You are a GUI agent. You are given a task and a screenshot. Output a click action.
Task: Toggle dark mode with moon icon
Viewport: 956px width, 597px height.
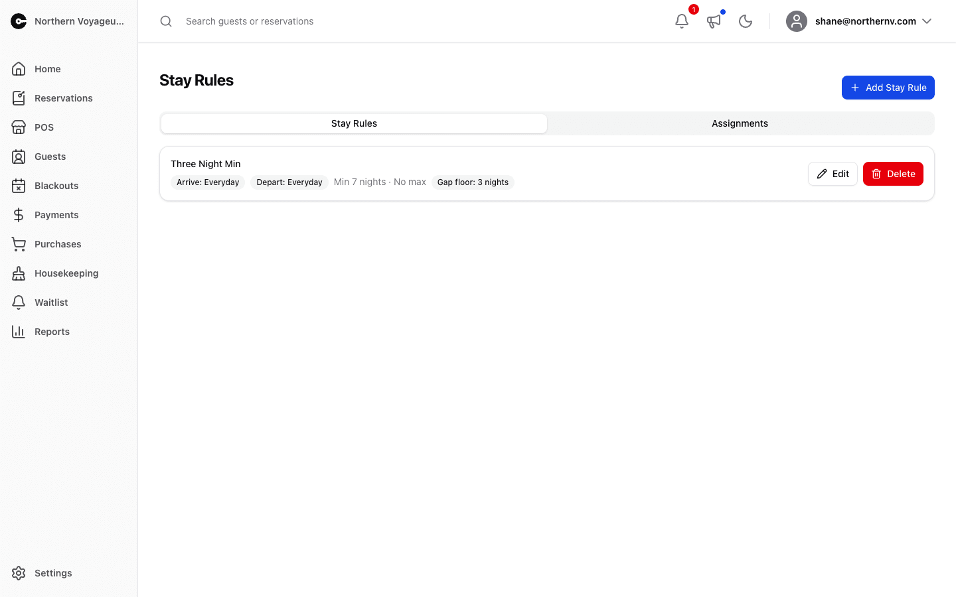tap(746, 21)
